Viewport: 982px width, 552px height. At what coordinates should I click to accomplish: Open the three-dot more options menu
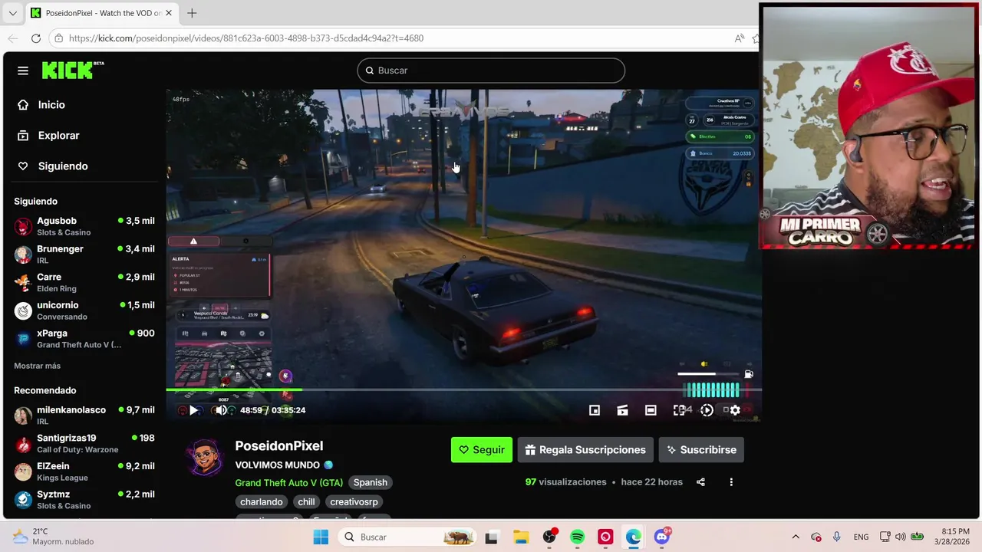coord(731,482)
